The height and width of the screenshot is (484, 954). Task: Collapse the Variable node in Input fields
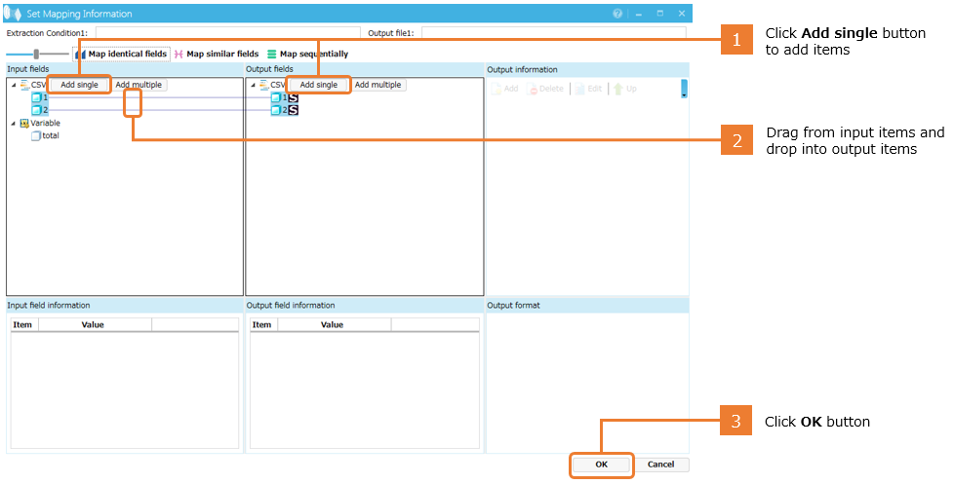14,124
